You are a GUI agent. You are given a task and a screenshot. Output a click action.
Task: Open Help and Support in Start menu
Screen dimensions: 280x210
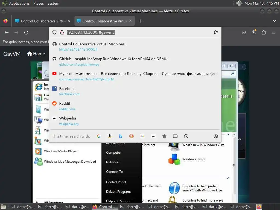tap(119, 201)
